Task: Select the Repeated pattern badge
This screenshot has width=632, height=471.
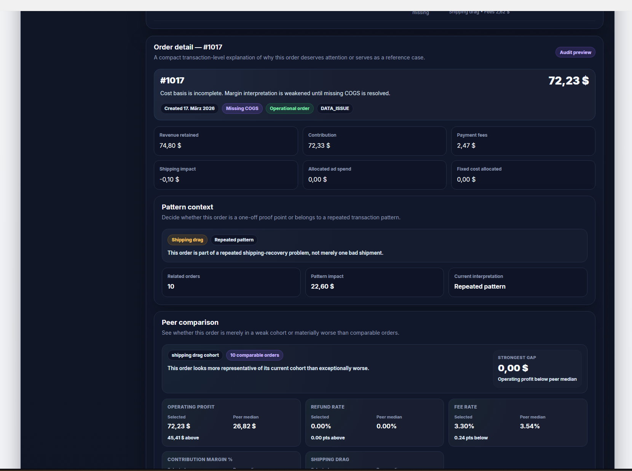Action: click(x=234, y=240)
